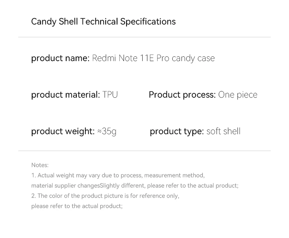Click the Candy Shell Technical Specifications heading
Image resolution: width=289 pixels, height=238 pixels.
click(x=103, y=22)
